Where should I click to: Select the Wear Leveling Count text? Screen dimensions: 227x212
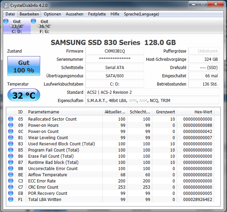(x=48, y=138)
